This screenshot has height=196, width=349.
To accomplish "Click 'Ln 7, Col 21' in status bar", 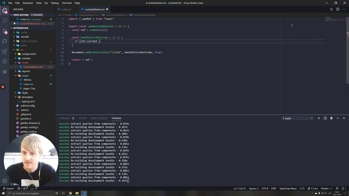I will [x=240, y=188].
